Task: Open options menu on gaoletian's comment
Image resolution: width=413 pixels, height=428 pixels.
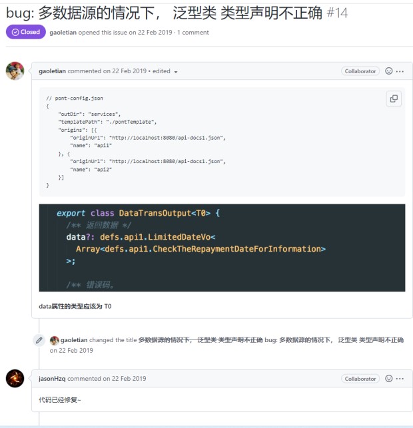Action: coord(400,71)
